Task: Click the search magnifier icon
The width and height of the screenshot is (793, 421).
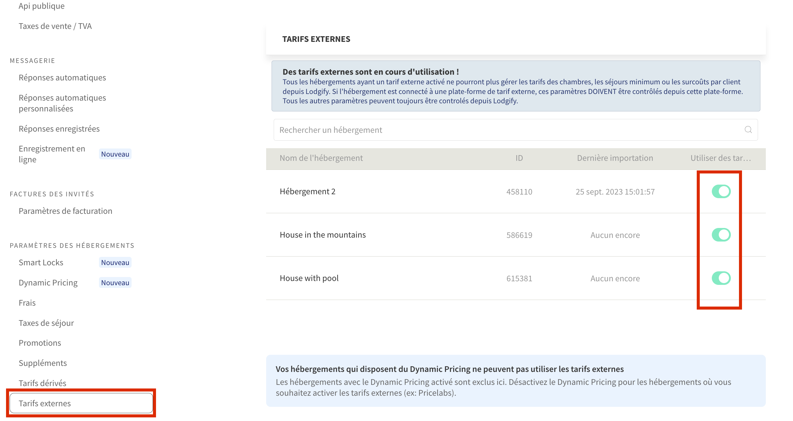Action: pos(748,130)
